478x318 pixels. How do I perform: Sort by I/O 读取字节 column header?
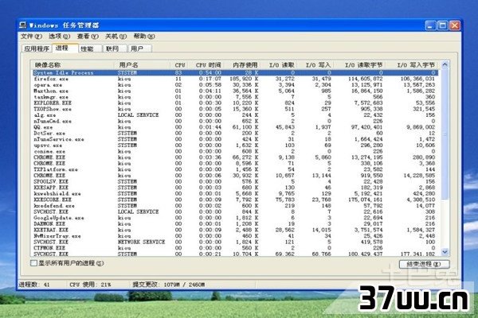pyautogui.click(x=360, y=65)
